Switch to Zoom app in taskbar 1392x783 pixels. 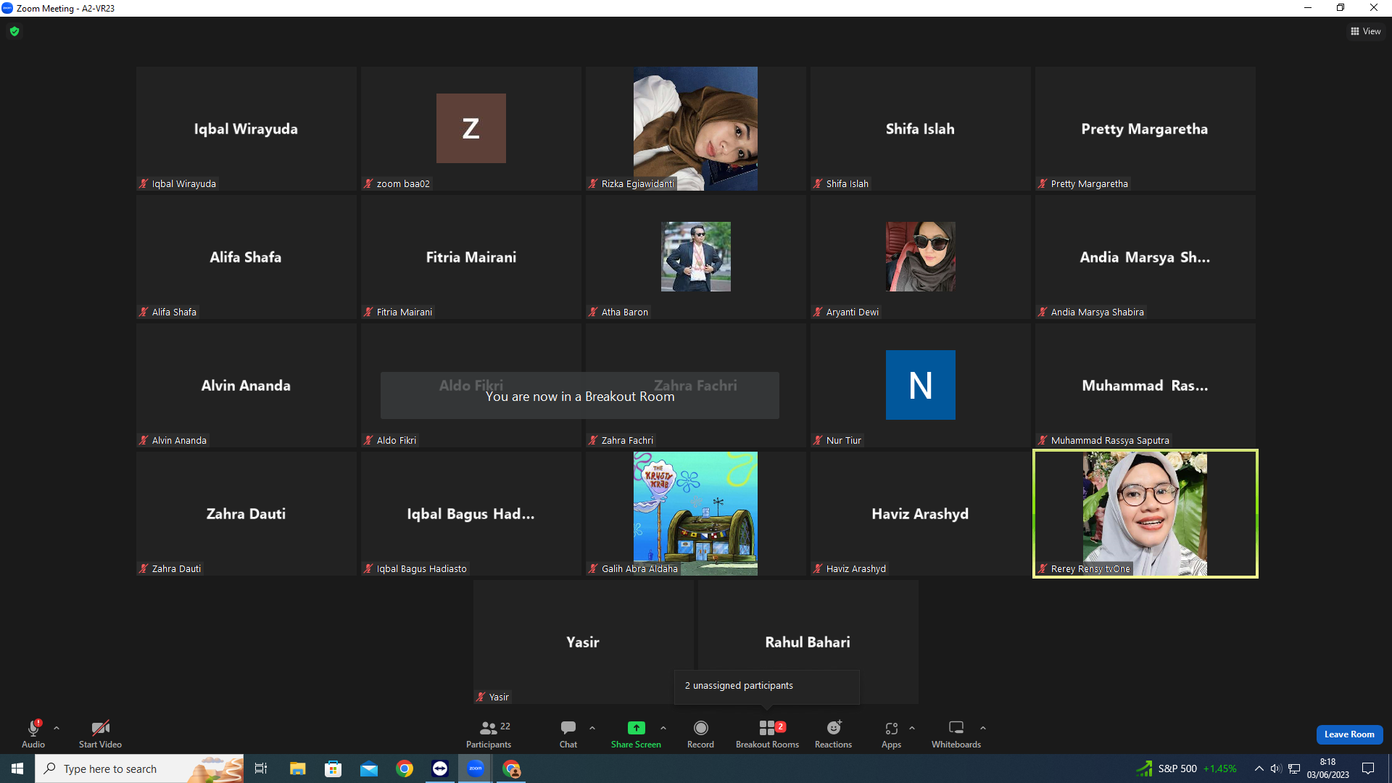coord(476,768)
